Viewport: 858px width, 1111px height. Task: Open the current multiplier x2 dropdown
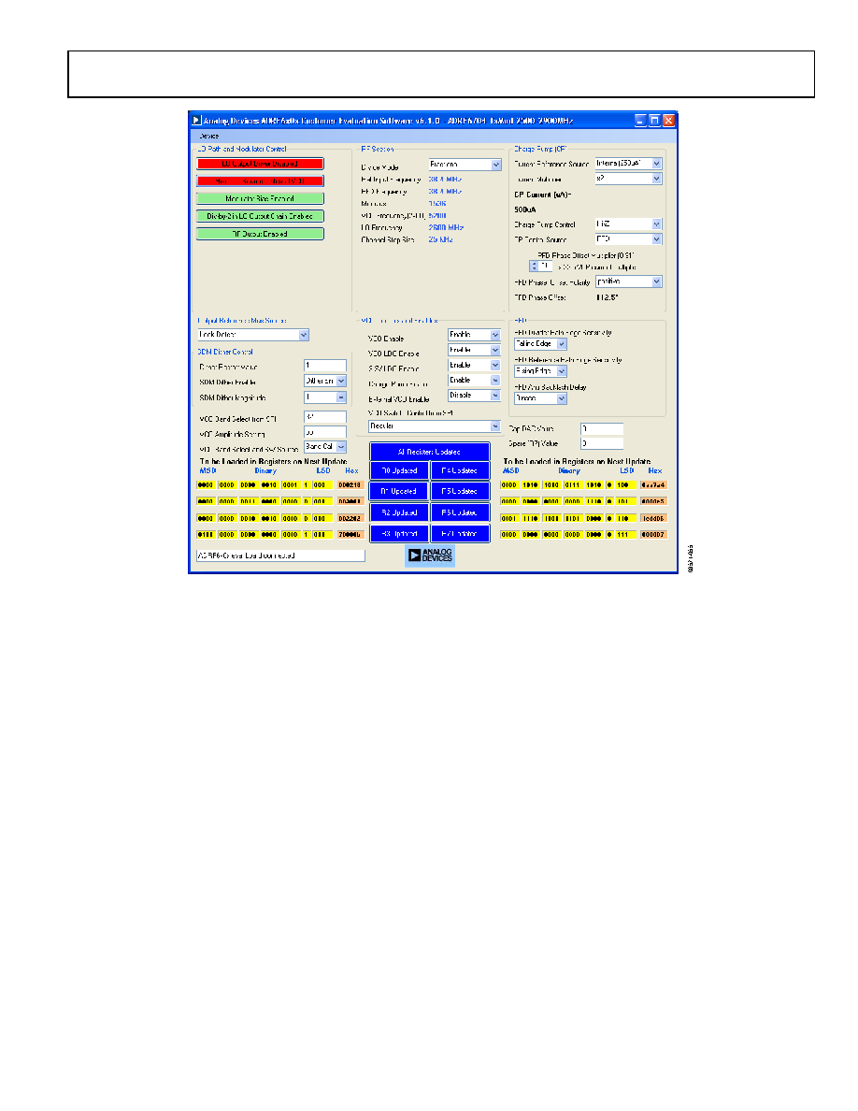(x=629, y=179)
